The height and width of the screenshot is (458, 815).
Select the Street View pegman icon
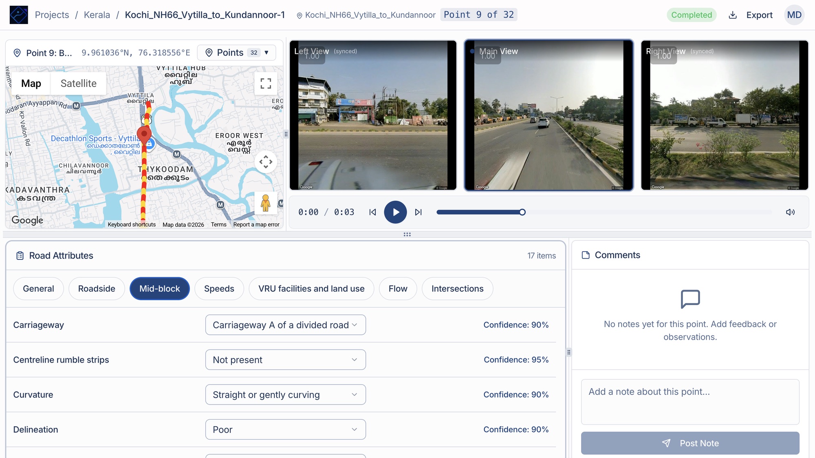click(266, 203)
